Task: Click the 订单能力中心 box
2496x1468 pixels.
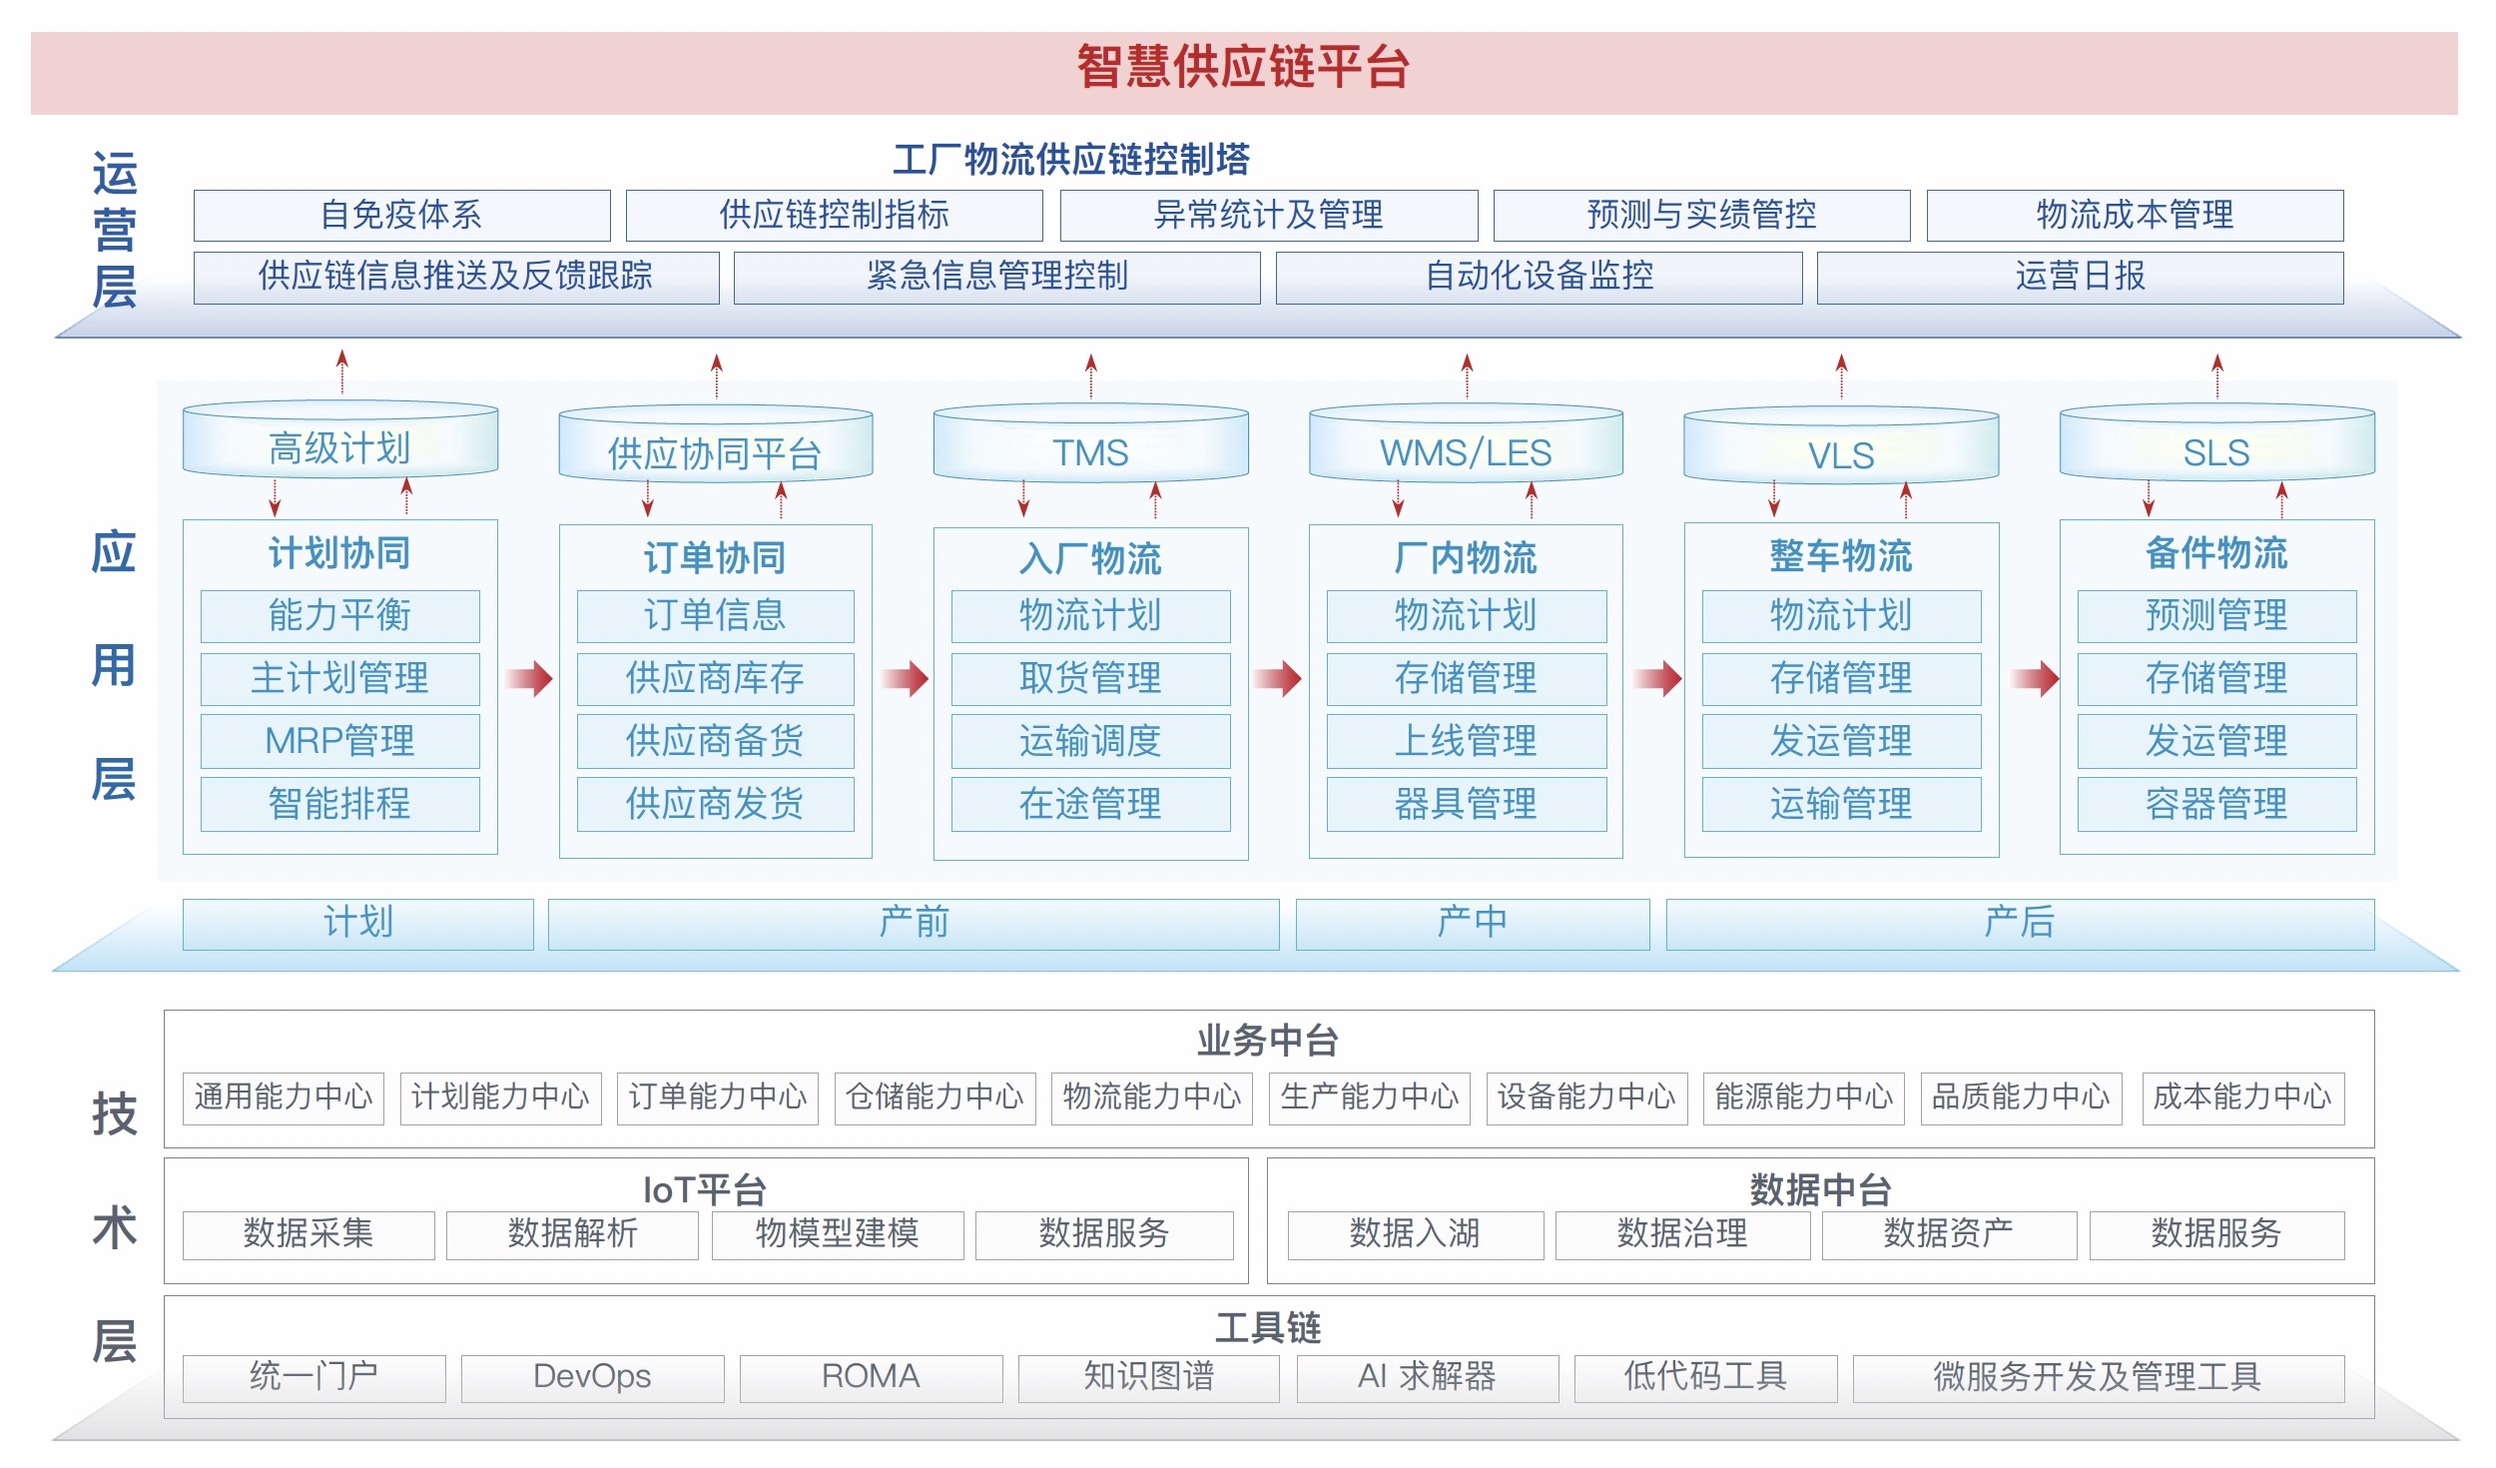Action: coord(718,1098)
